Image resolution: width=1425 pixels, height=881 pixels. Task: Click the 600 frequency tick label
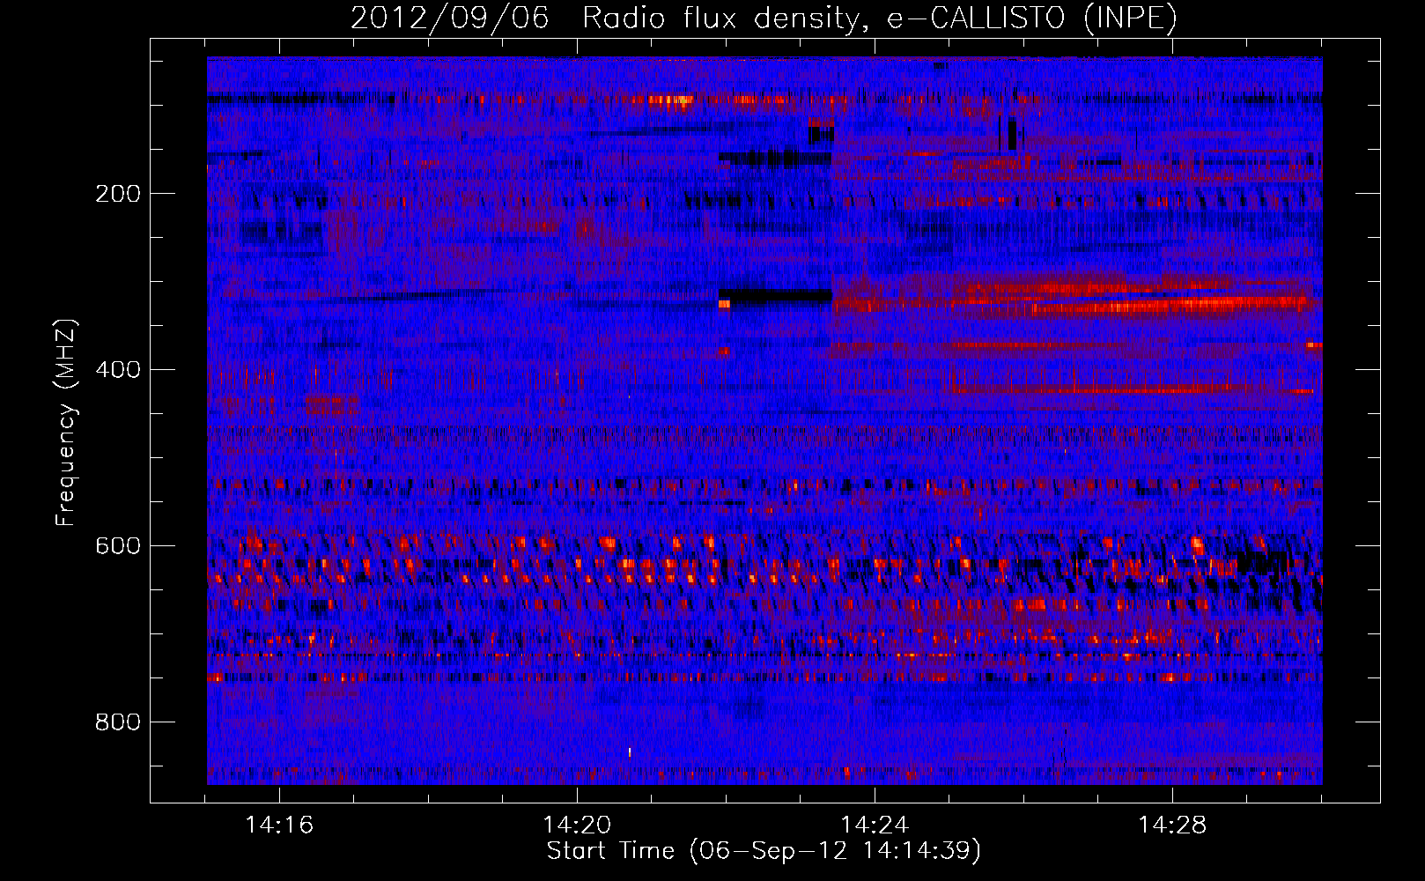pos(118,546)
